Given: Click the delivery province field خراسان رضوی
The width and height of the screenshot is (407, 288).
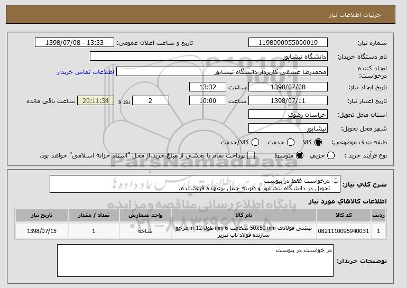Looking at the screenshot, I should 288,115.
